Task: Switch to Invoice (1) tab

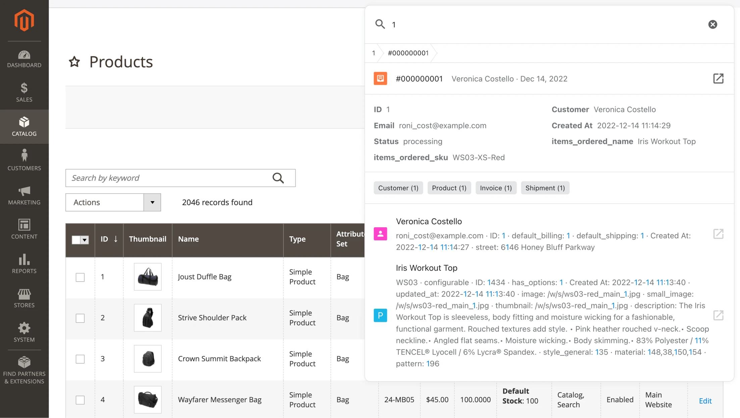Action: pos(496,188)
